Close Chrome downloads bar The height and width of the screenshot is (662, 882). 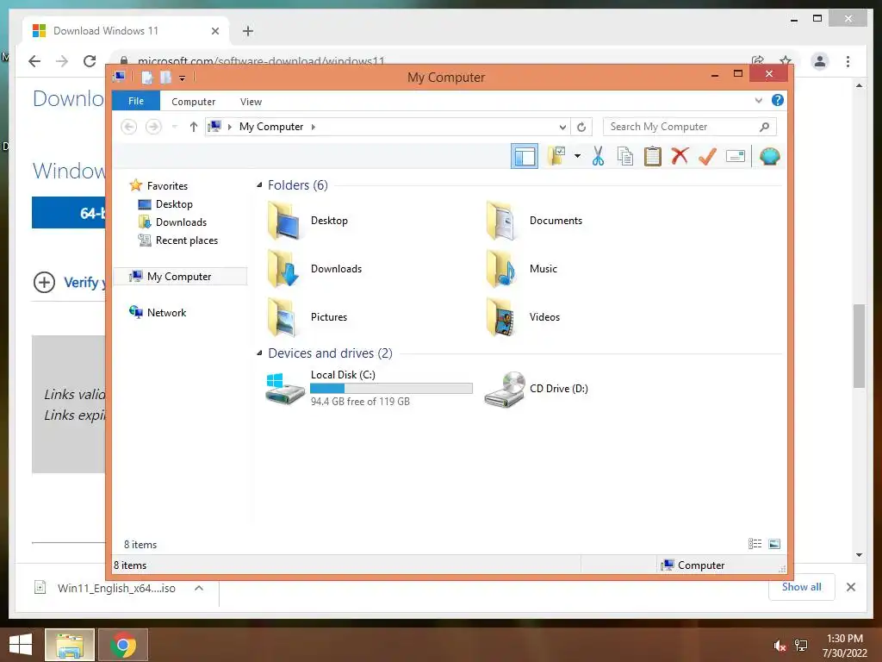click(x=851, y=587)
